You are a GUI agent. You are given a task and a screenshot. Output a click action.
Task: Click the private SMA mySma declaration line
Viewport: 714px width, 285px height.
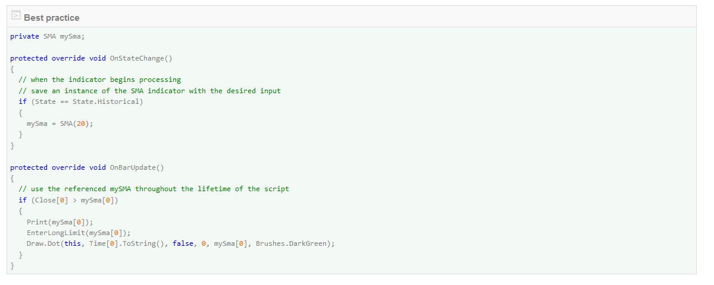[48, 36]
